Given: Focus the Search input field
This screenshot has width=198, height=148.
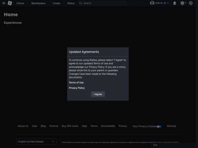Looking at the screenshot, I should coord(103,3).
